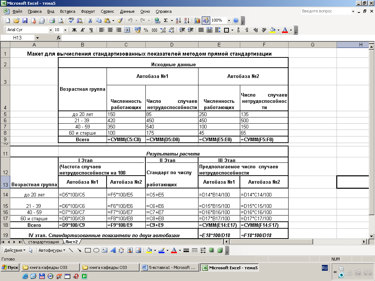Switch to 5-вставка1 Word taskbar button
This screenshot has height=281, width=375.
pos(169,267)
